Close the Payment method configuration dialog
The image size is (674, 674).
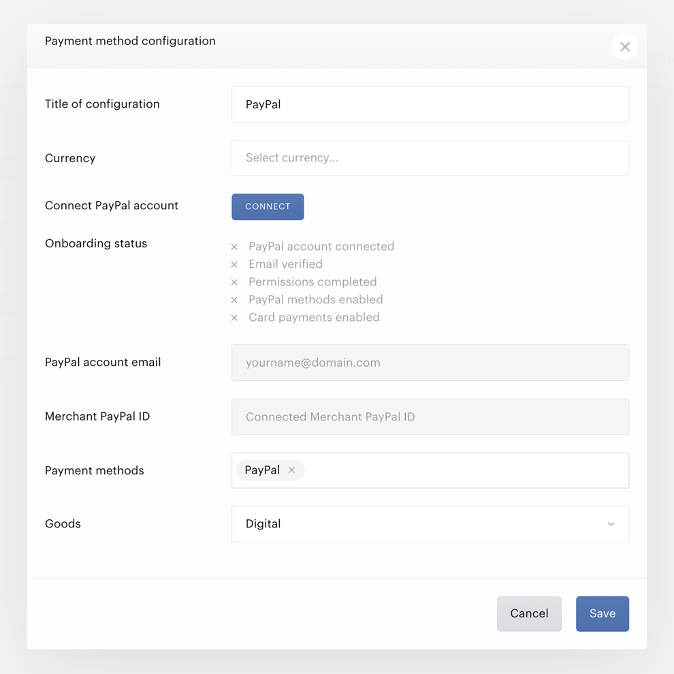[x=624, y=46]
